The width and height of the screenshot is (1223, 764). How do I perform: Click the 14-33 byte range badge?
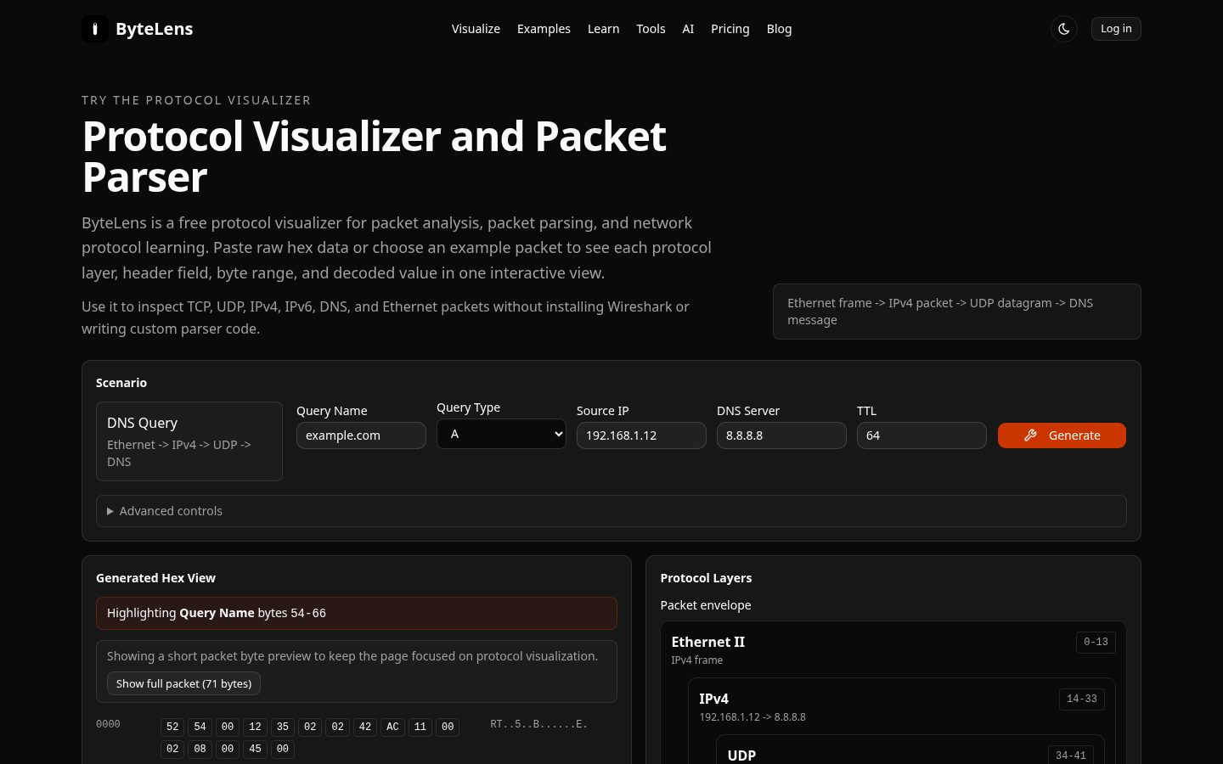[x=1082, y=699]
